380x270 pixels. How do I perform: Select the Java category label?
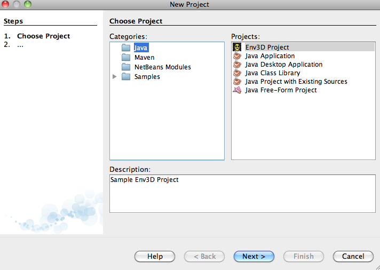141,48
